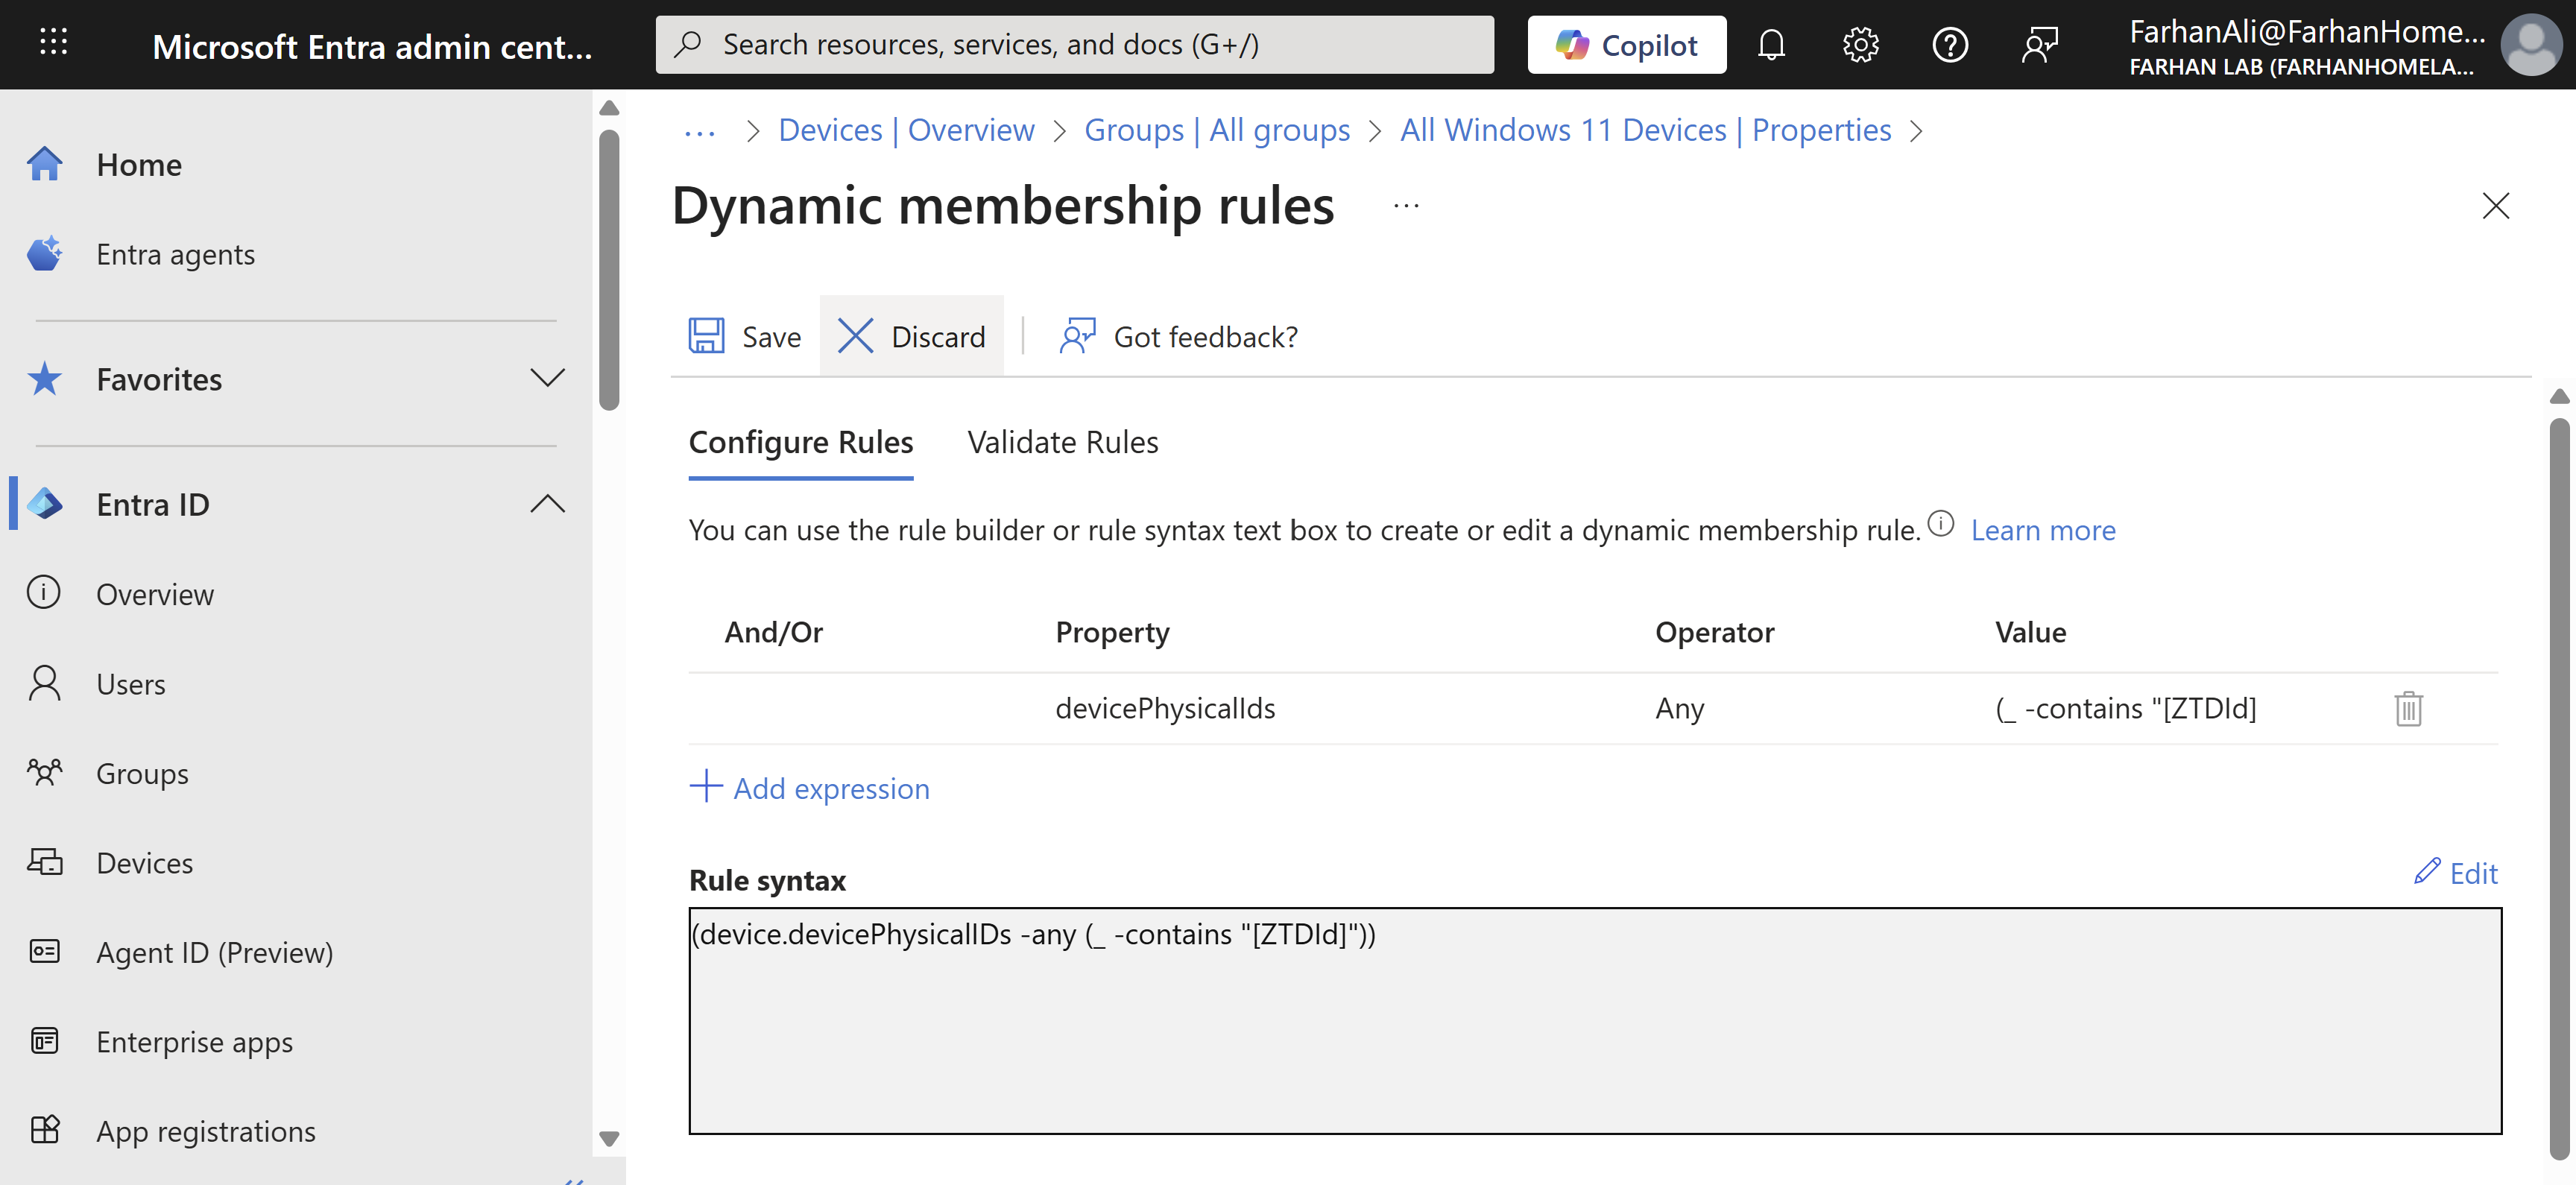Switch to the Validate Rules tab
Image resolution: width=2576 pixels, height=1185 pixels.
coord(1062,442)
